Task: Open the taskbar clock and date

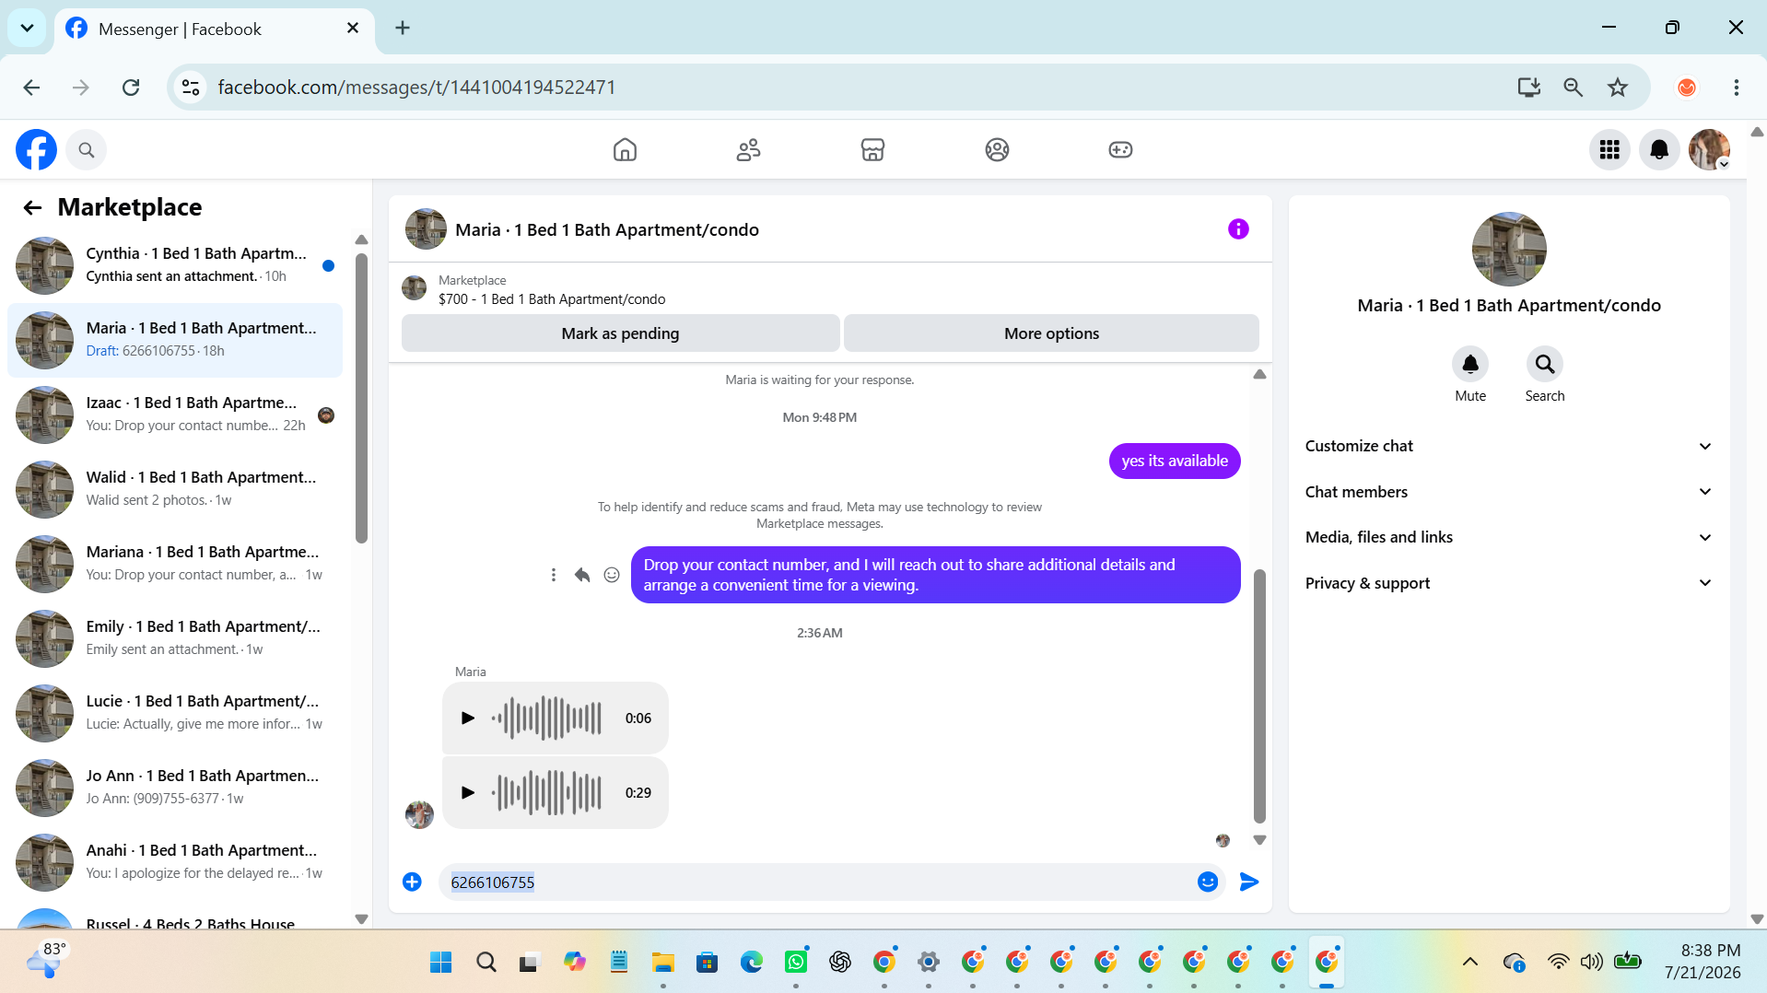Action: coord(1703,962)
